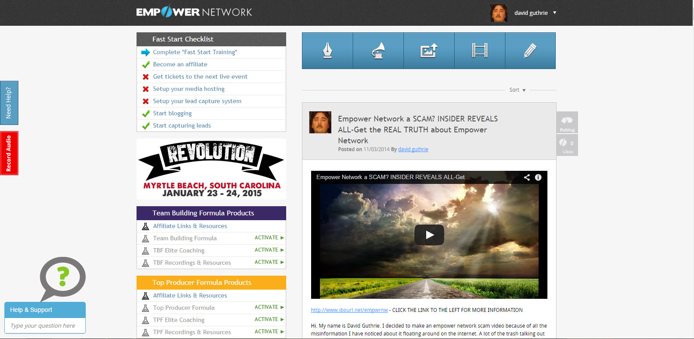Viewport: 694px width, 339px height.
Task: Play the Empower Network scam video
Action: [x=429, y=235]
